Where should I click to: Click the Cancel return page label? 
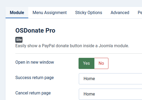(x=33, y=93)
